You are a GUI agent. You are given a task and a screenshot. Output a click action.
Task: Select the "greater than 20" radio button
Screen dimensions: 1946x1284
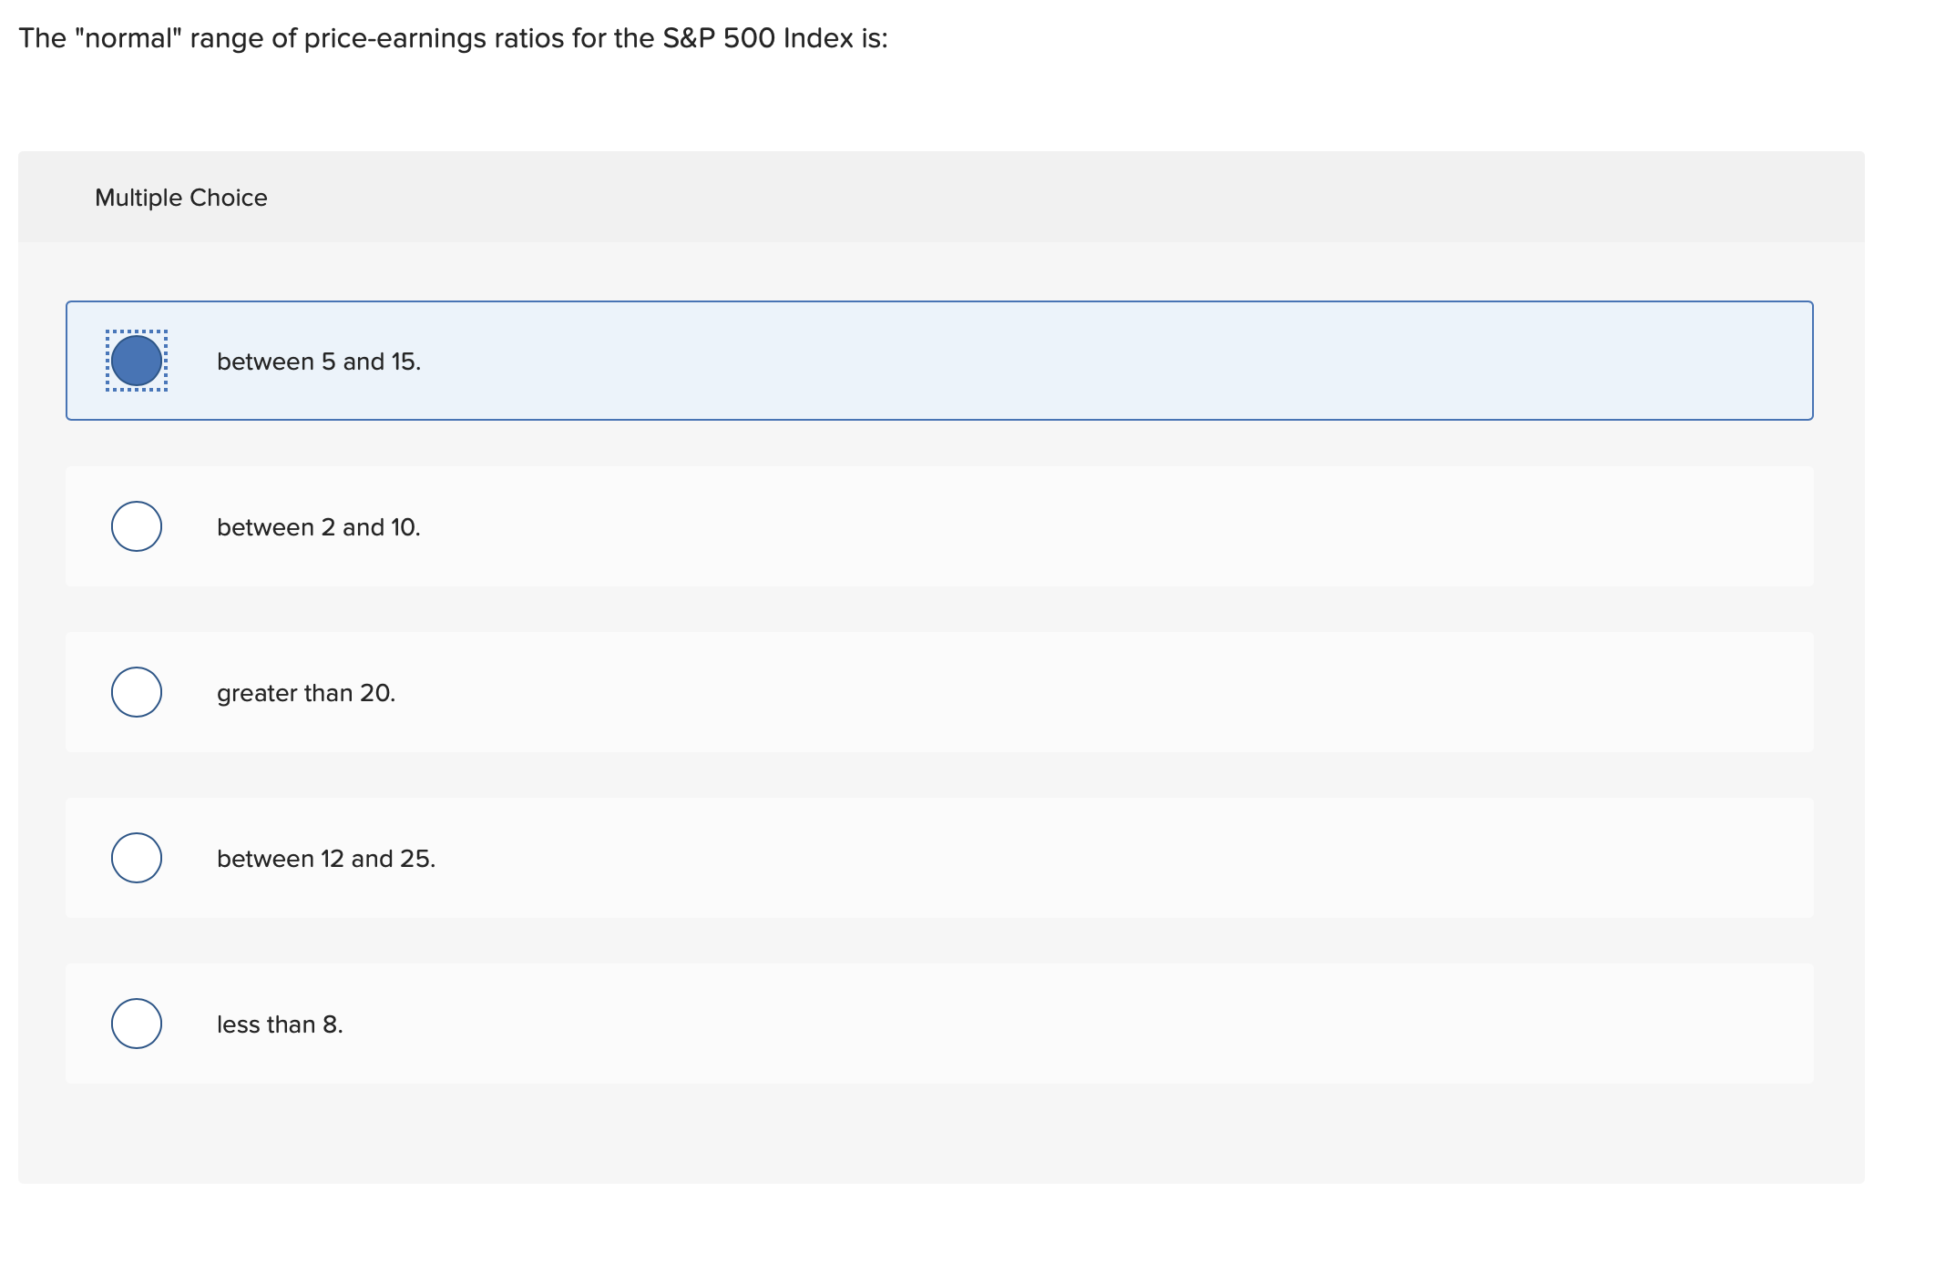coord(137,692)
